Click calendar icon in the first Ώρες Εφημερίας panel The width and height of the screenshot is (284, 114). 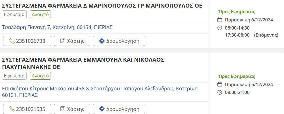(x=220, y=20)
